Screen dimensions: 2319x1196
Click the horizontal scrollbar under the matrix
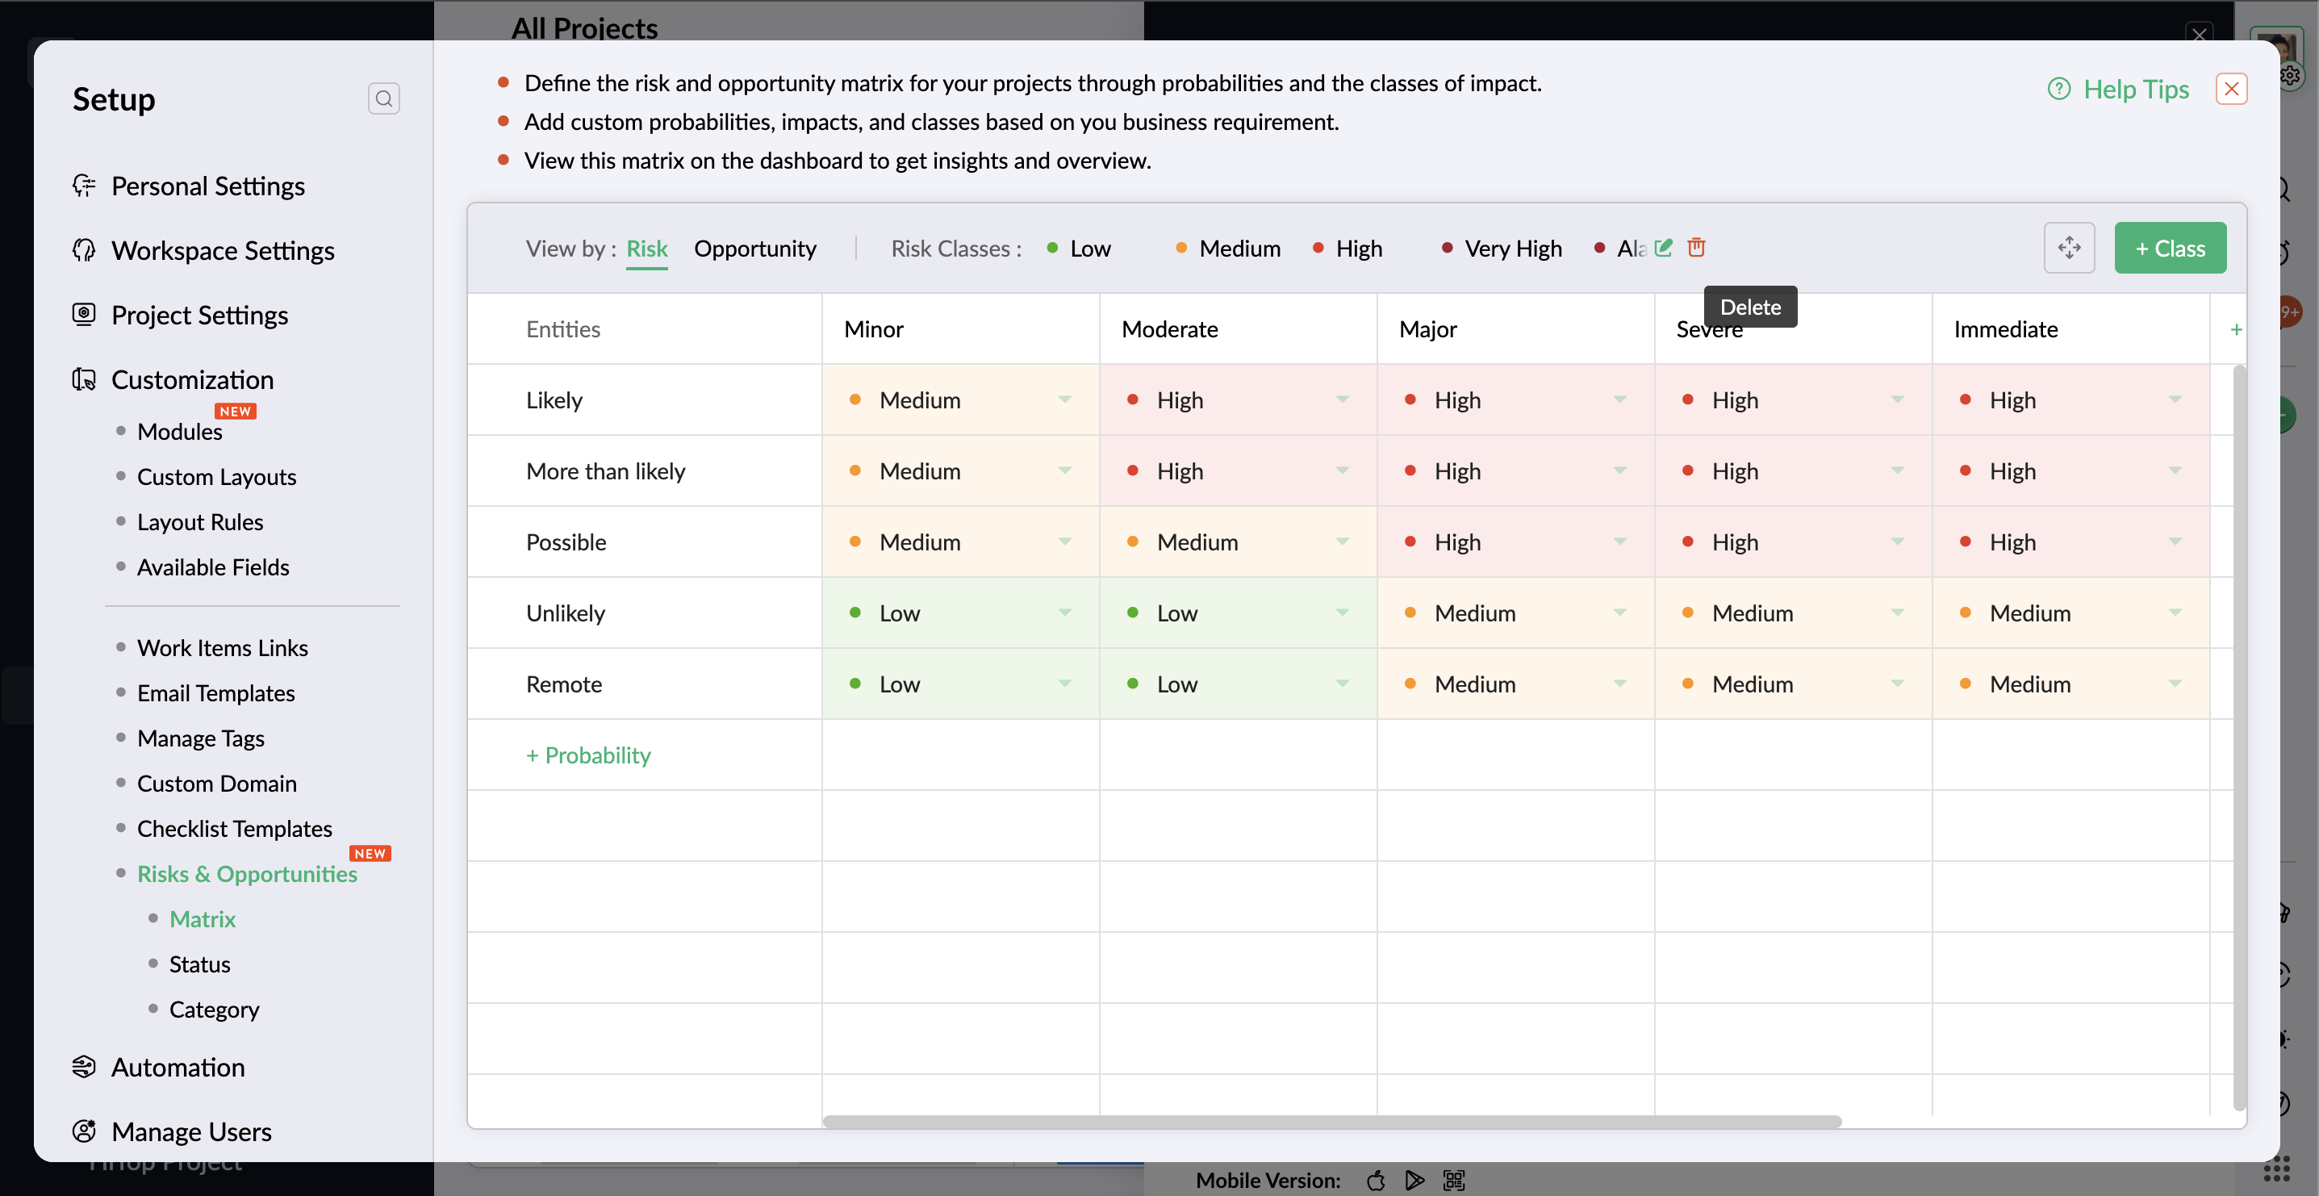click(1332, 1121)
